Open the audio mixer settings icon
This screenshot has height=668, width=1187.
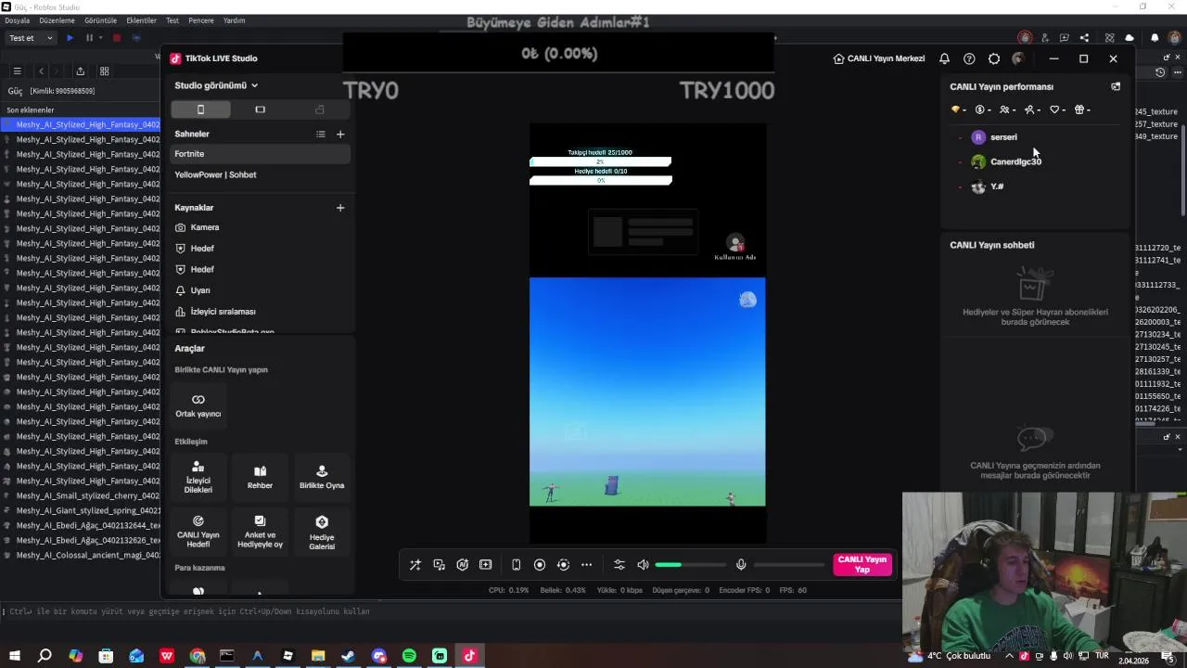point(619,565)
